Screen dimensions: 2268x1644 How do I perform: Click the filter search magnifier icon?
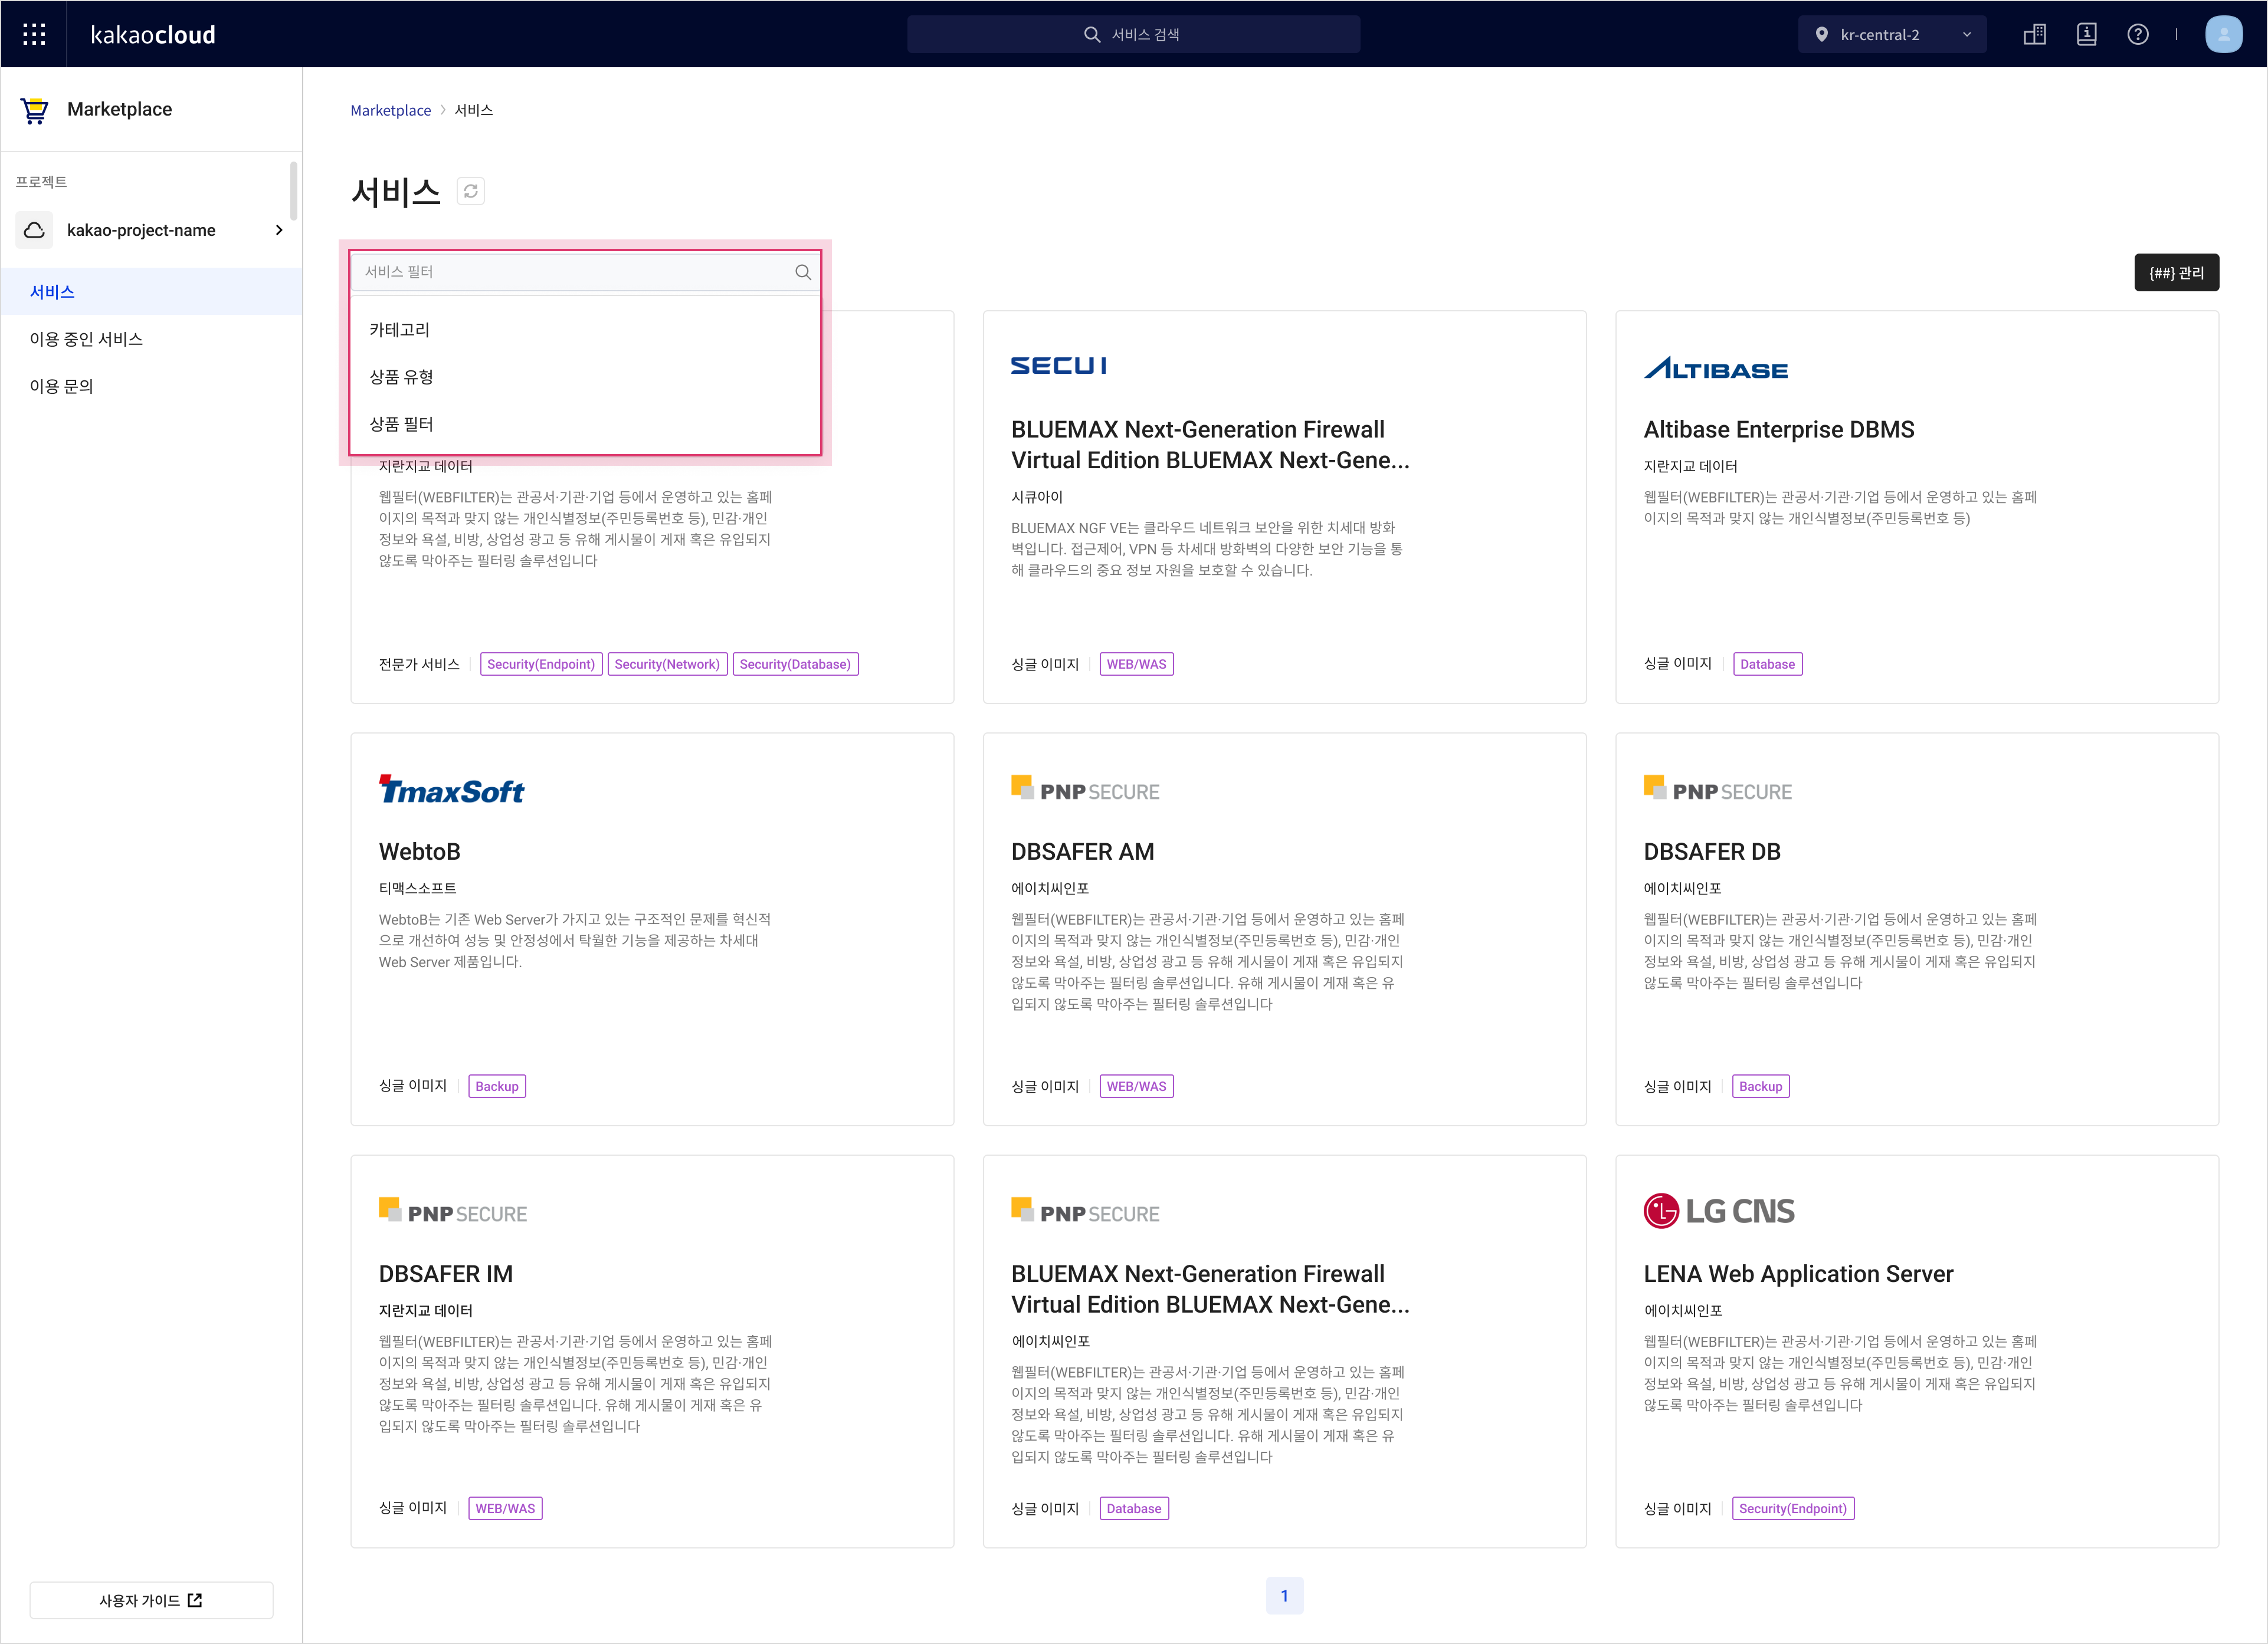click(x=802, y=272)
